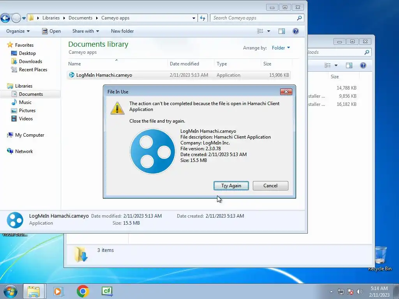The image size is (399, 299).
Task: Open recent locations dropdown beside navigation arrows
Action: (24, 18)
